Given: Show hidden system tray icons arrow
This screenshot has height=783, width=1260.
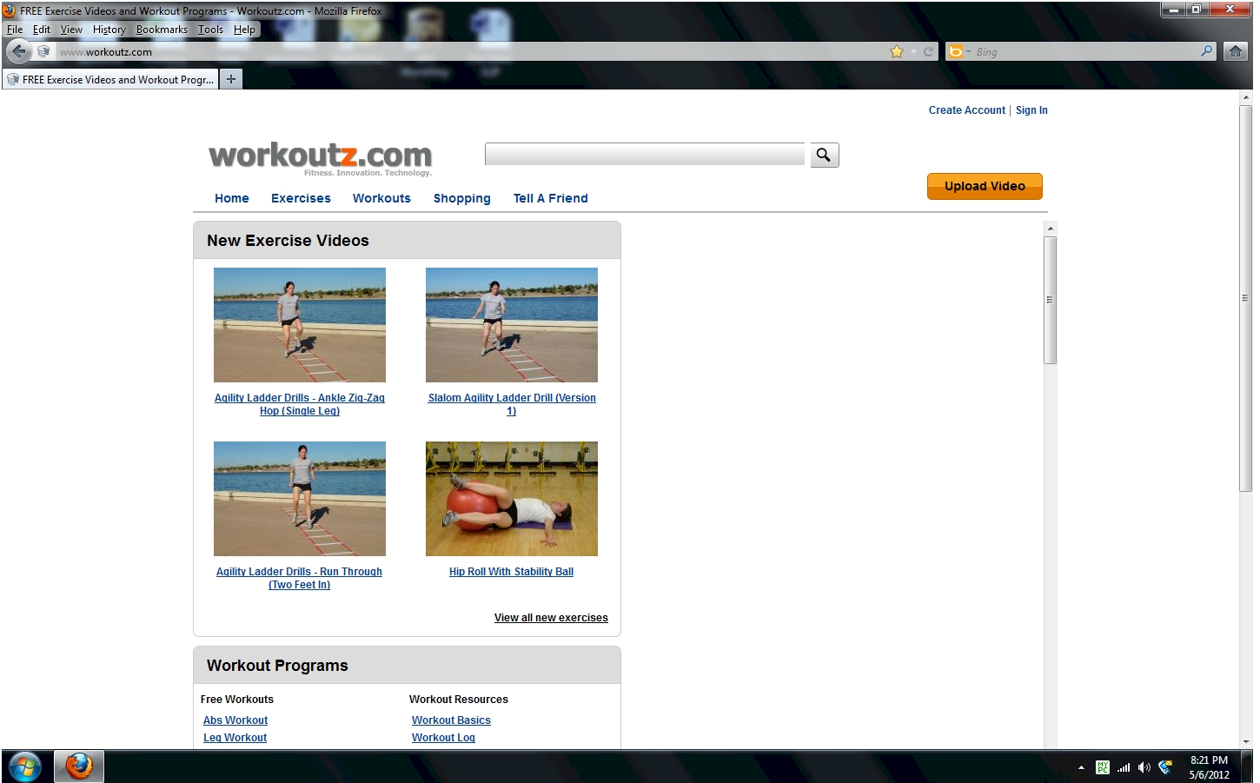Looking at the screenshot, I should coord(1081,767).
